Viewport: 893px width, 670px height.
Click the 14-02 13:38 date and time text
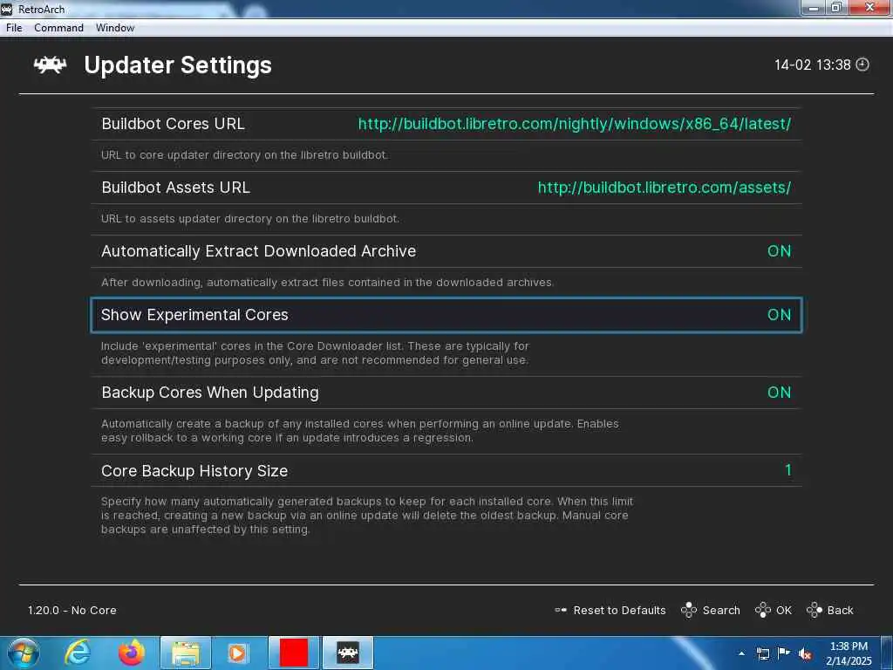[812, 65]
